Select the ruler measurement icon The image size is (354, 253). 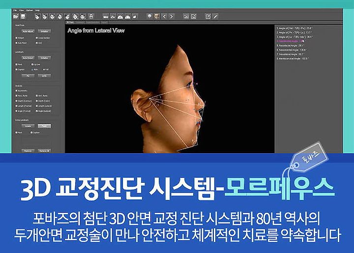tap(105, 16)
